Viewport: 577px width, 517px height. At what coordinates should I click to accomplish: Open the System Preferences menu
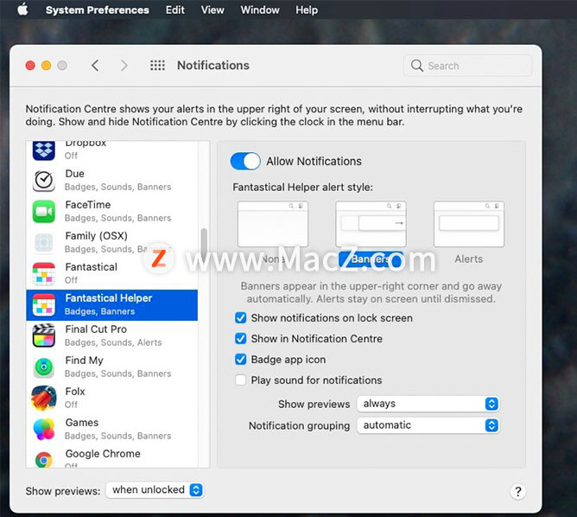coord(98,10)
